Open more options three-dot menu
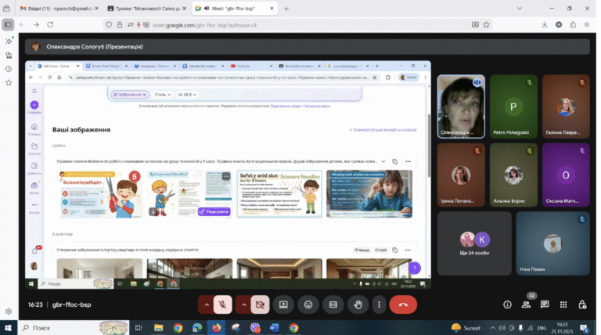The width and height of the screenshot is (601, 335). click(x=379, y=304)
